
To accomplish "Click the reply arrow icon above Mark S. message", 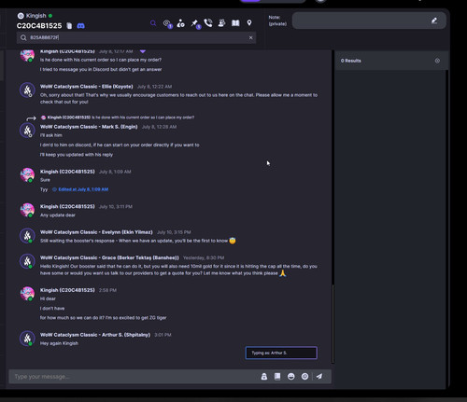I will [x=31, y=118].
